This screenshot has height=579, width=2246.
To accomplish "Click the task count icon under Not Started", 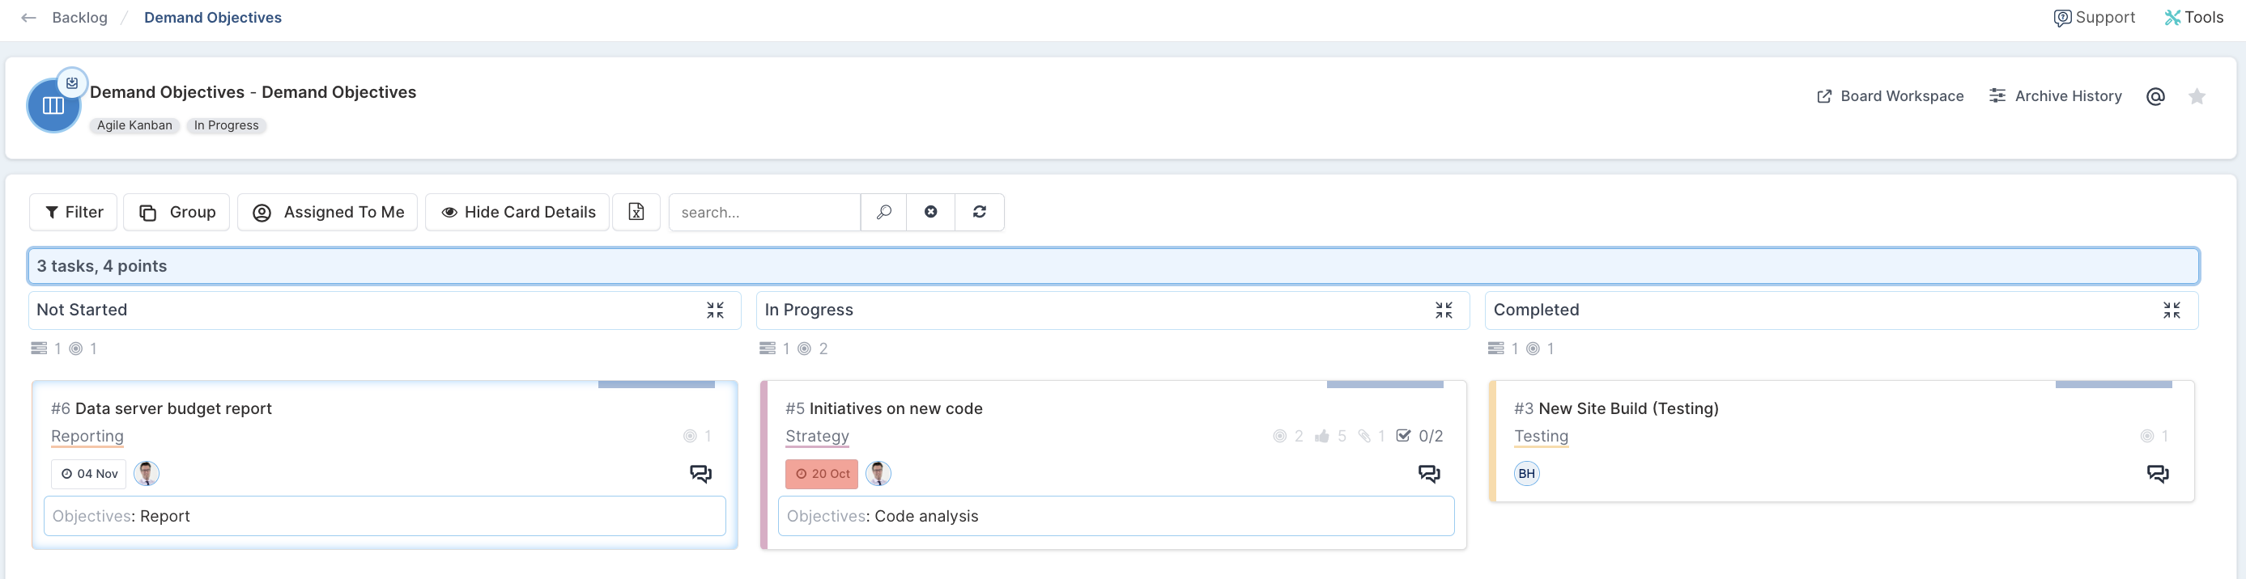I will (x=39, y=349).
